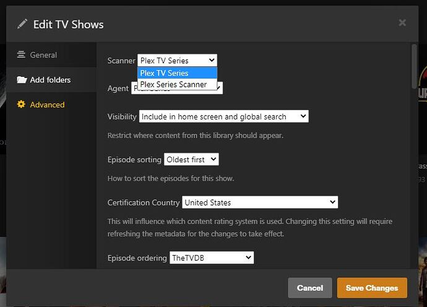
Task: Choose Plex Series Scanner option
Action: coord(177,84)
